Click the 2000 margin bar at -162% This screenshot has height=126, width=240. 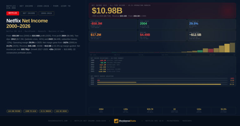162,78
